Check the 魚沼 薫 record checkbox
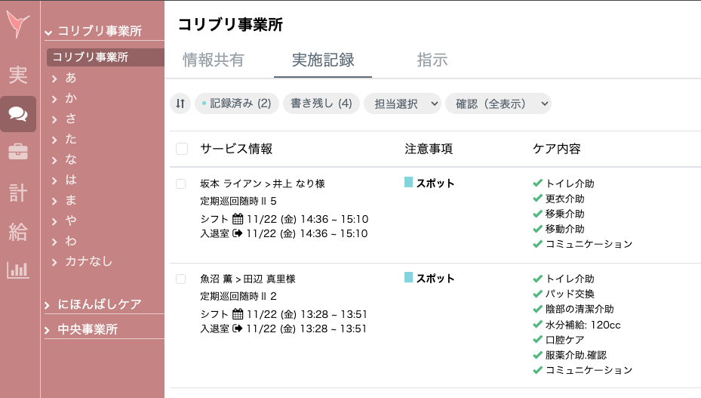Screen dimensions: 701x398 point(180,279)
